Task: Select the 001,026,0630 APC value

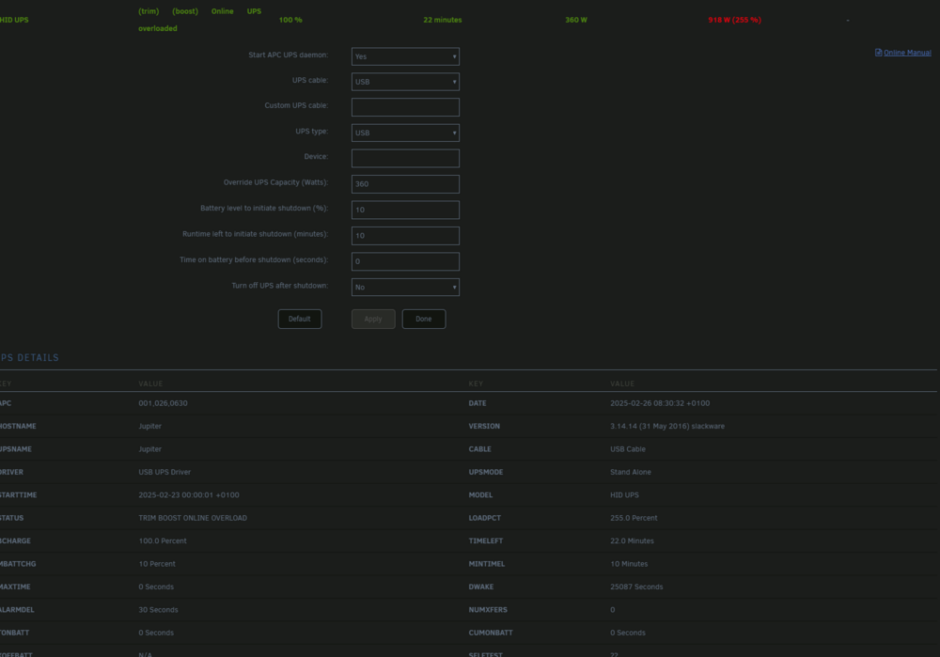Action: (x=163, y=403)
